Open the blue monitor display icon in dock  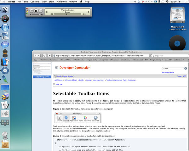point(5,88)
